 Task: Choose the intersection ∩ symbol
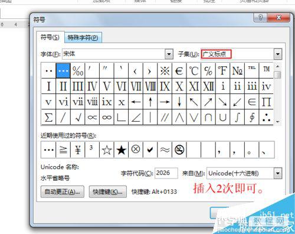[x=208, y=117]
